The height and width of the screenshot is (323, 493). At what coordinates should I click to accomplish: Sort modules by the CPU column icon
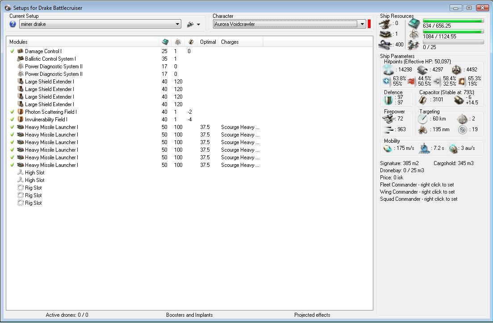165,42
